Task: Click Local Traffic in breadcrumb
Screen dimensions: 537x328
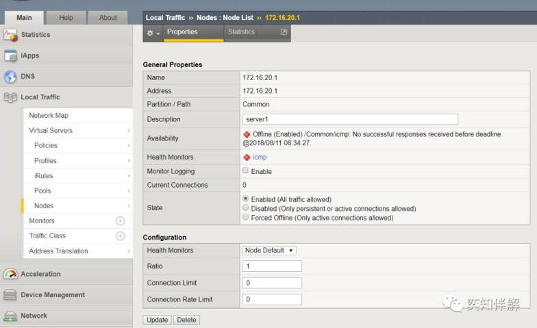Action: click(166, 18)
